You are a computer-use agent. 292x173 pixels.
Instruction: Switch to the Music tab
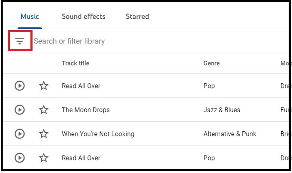[30, 17]
